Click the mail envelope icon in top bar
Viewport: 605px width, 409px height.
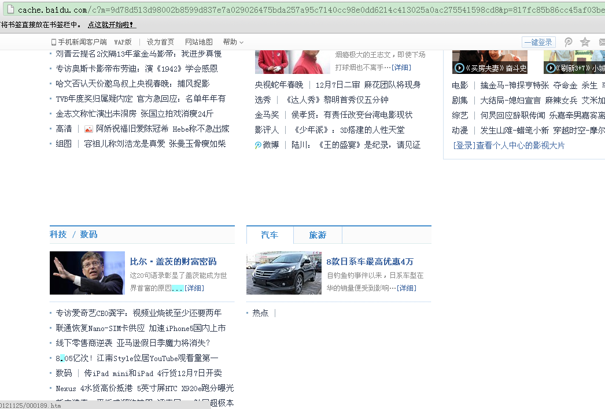601,42
